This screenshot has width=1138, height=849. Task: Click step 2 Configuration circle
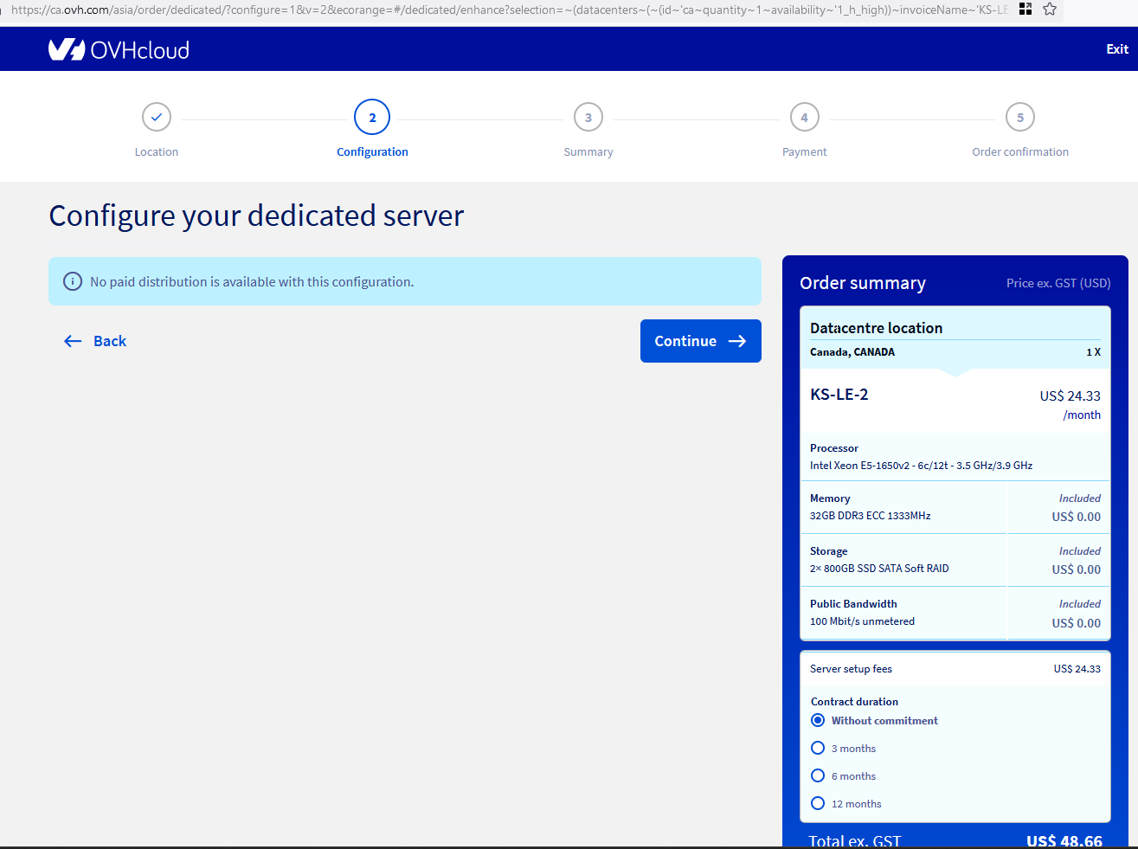pyautogui.click(x=372, y=117)
